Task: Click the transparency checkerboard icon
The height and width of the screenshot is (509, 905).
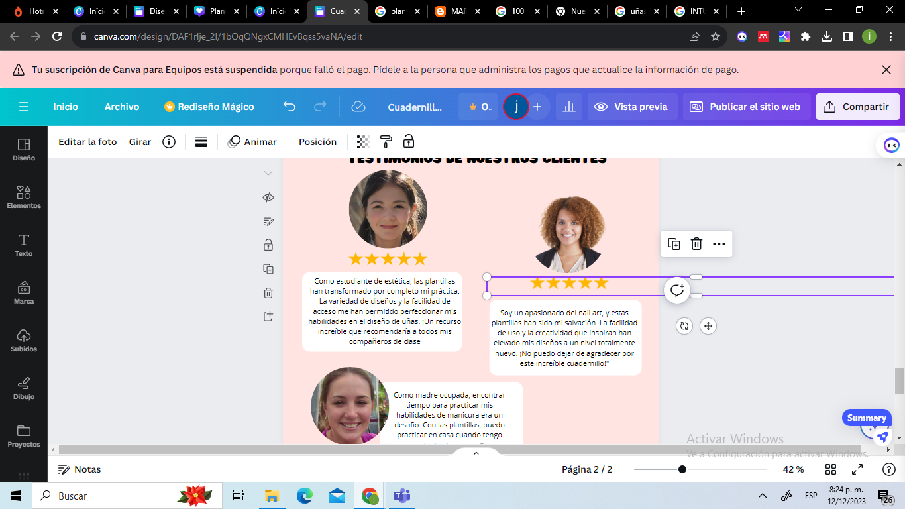Action: [x=363, y=142]
